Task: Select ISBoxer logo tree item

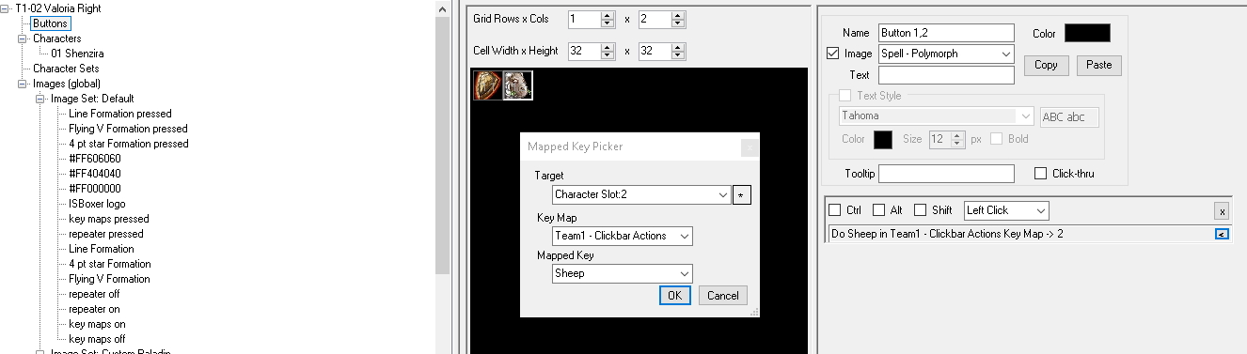Action: point(97,204)
